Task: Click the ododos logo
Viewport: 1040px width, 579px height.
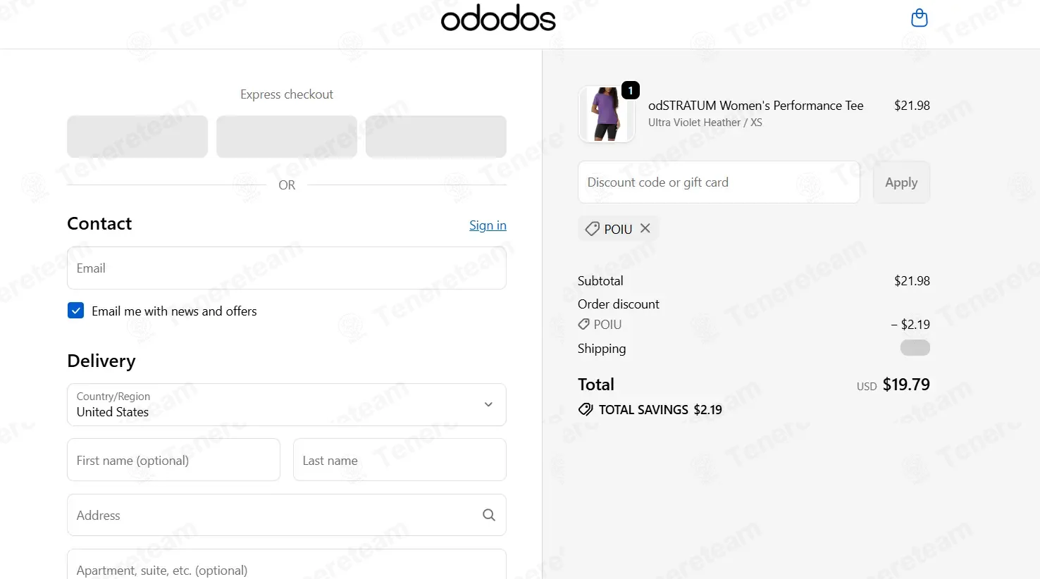Action: 498,19
